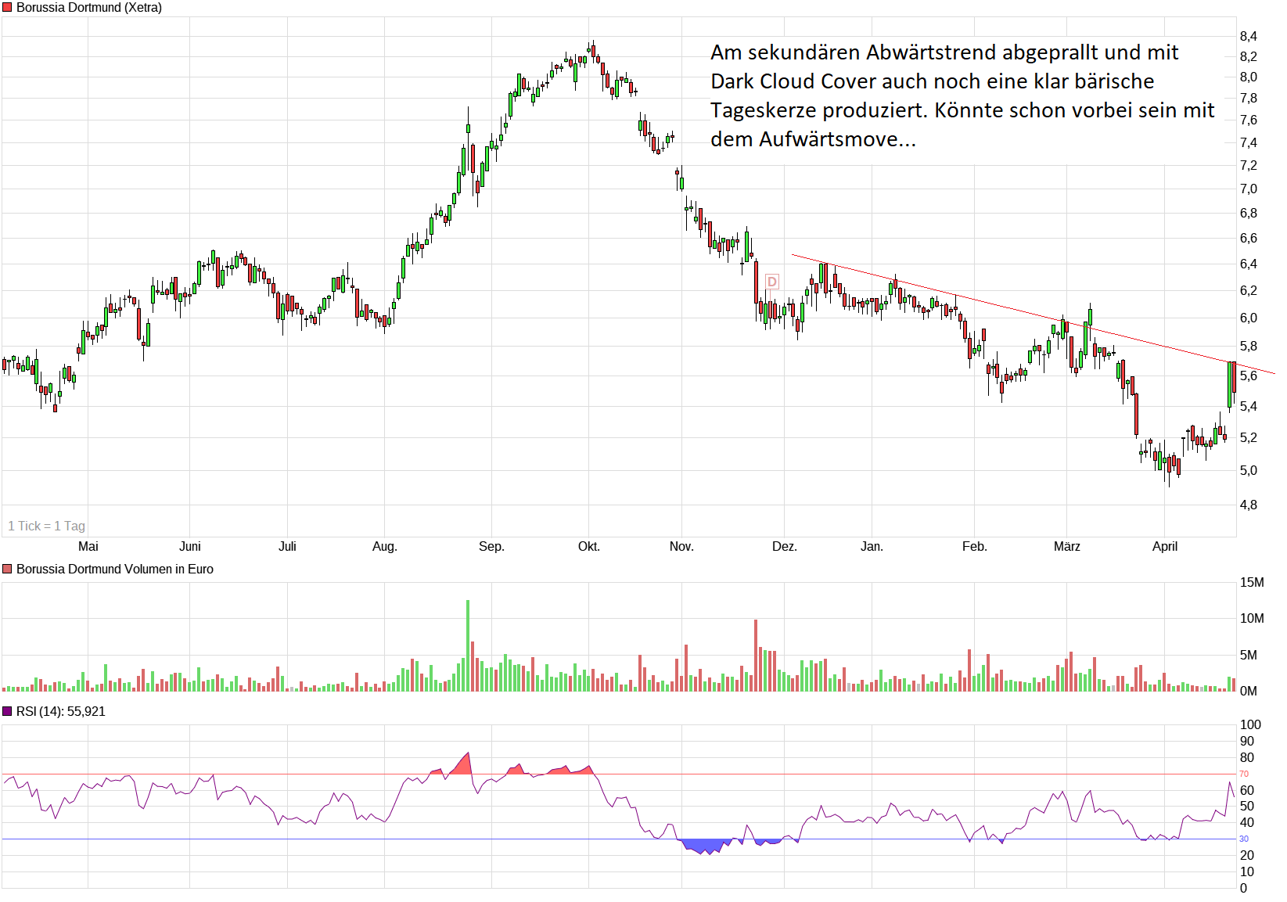1287x902 pixels.
Task: Click the "7,4" price axis label
Action: pyautogui.click(x=1249, y=143)
